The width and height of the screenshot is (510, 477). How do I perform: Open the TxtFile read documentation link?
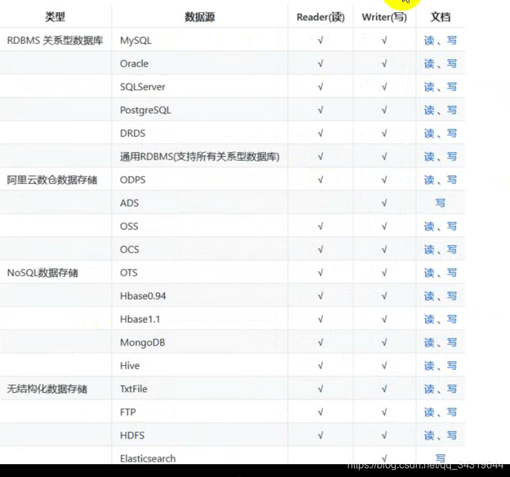[x=429, y=389]
